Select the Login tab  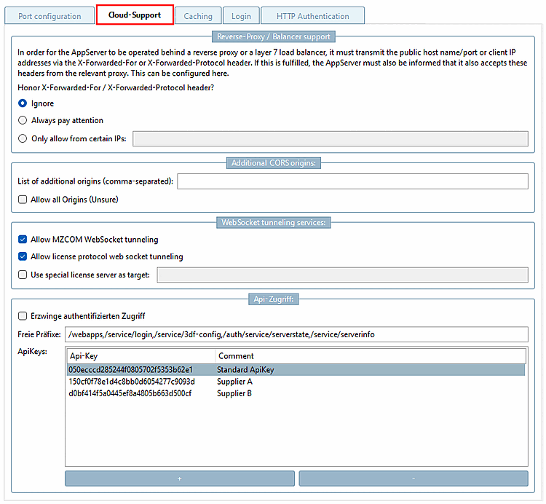pos(241,16)
